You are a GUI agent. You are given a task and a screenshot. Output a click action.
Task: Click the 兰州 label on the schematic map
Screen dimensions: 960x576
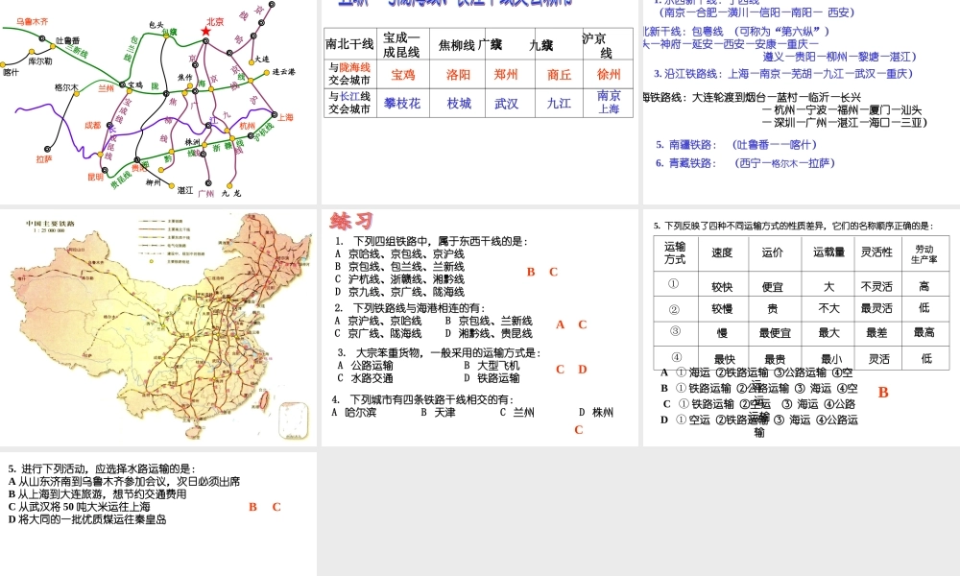pos(106,88)
